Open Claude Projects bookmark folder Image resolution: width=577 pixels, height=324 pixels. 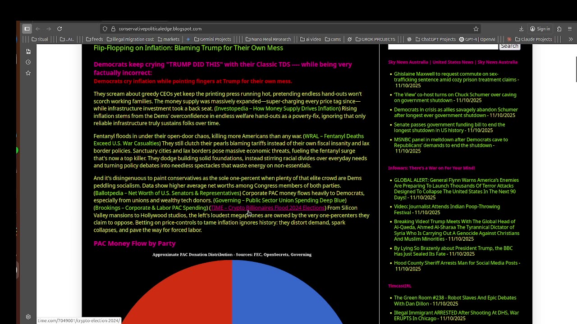point(534,39)
